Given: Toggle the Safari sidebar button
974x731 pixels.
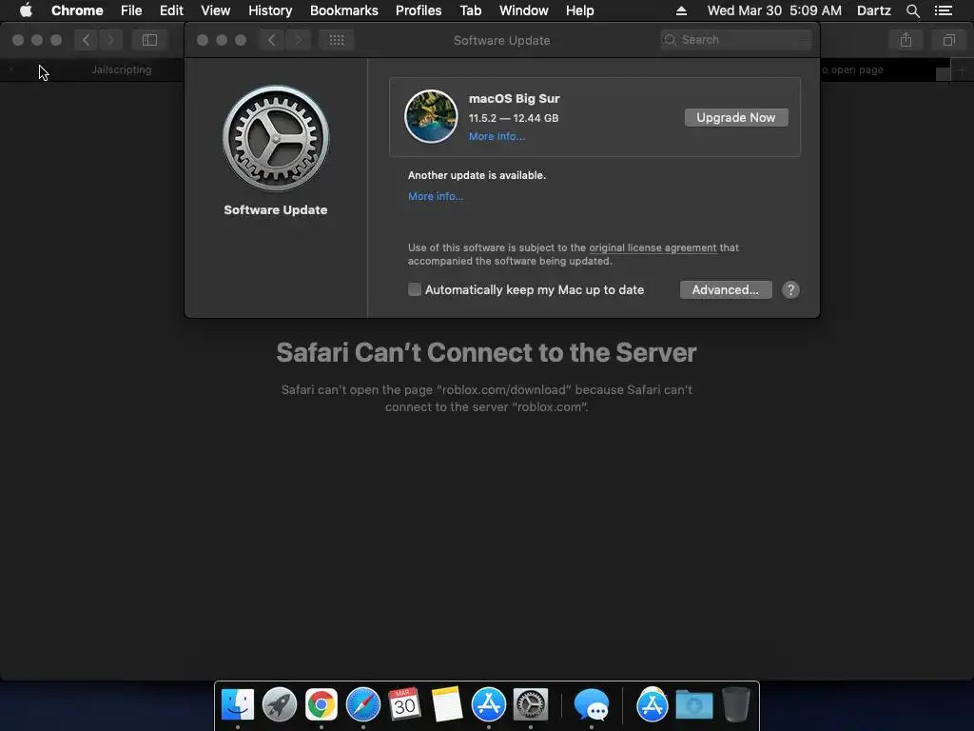Looking at the screenshot, I should coord(149,40).
